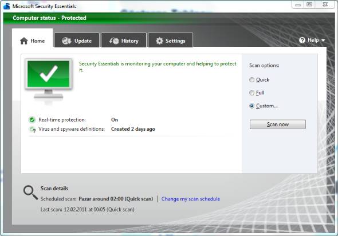The height and width of the screenshot is (236, 338).
Task: Click the 'Scan options:' label
Action: 264,66
